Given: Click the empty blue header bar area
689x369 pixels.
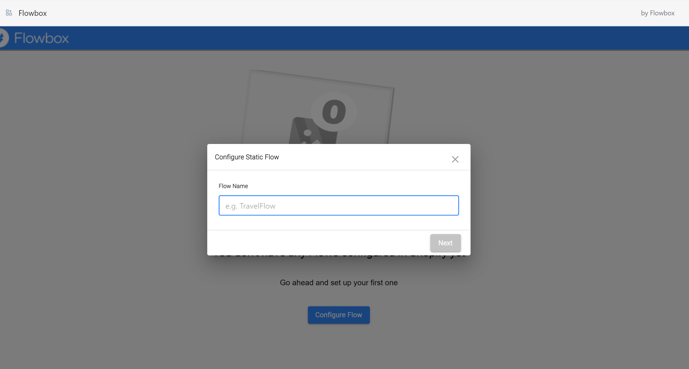Looking at the screenshot, I should point(370,38).
